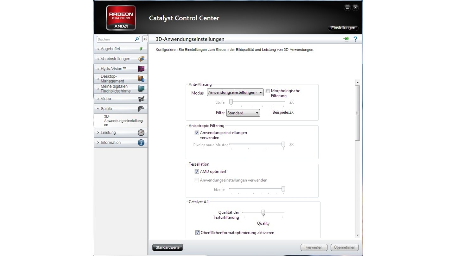This screenshot has height=256, width=456.
Task: Uncheck AMD optimiert checkbox
Action: pyautogui.click(x=197, y=172)
